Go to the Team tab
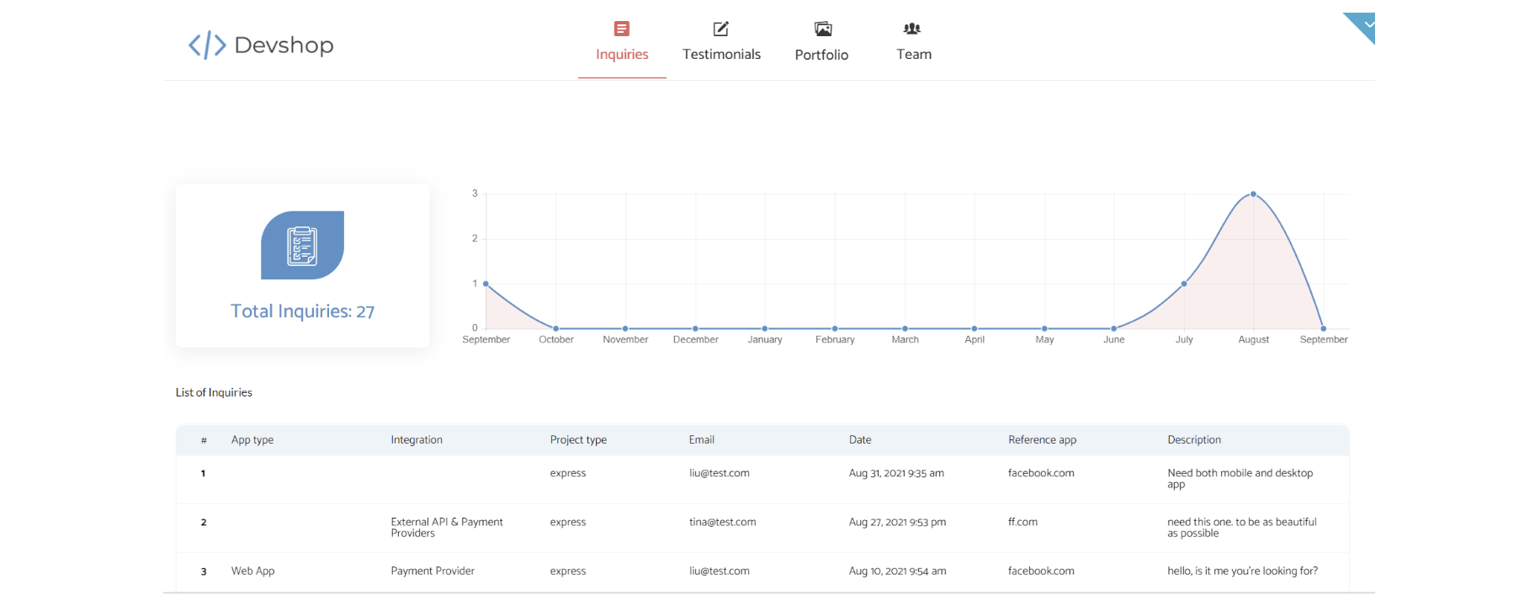Screen dimensions: 1540x601 (914, 54)
